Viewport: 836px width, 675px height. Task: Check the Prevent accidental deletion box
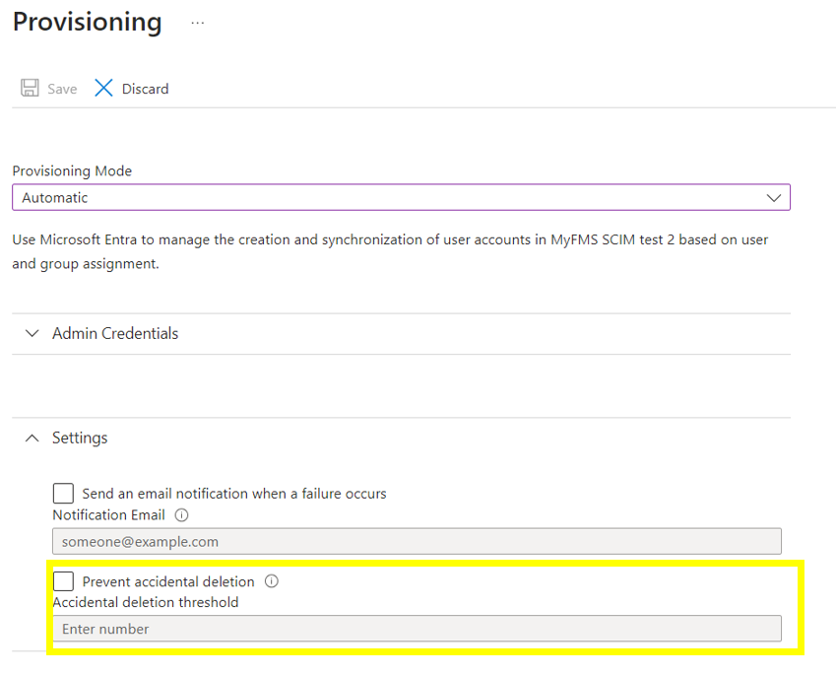click(x=63, y=581)
